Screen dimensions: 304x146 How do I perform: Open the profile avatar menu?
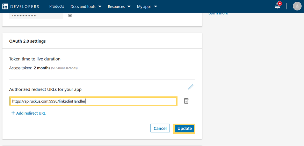[x=297, y=6]
